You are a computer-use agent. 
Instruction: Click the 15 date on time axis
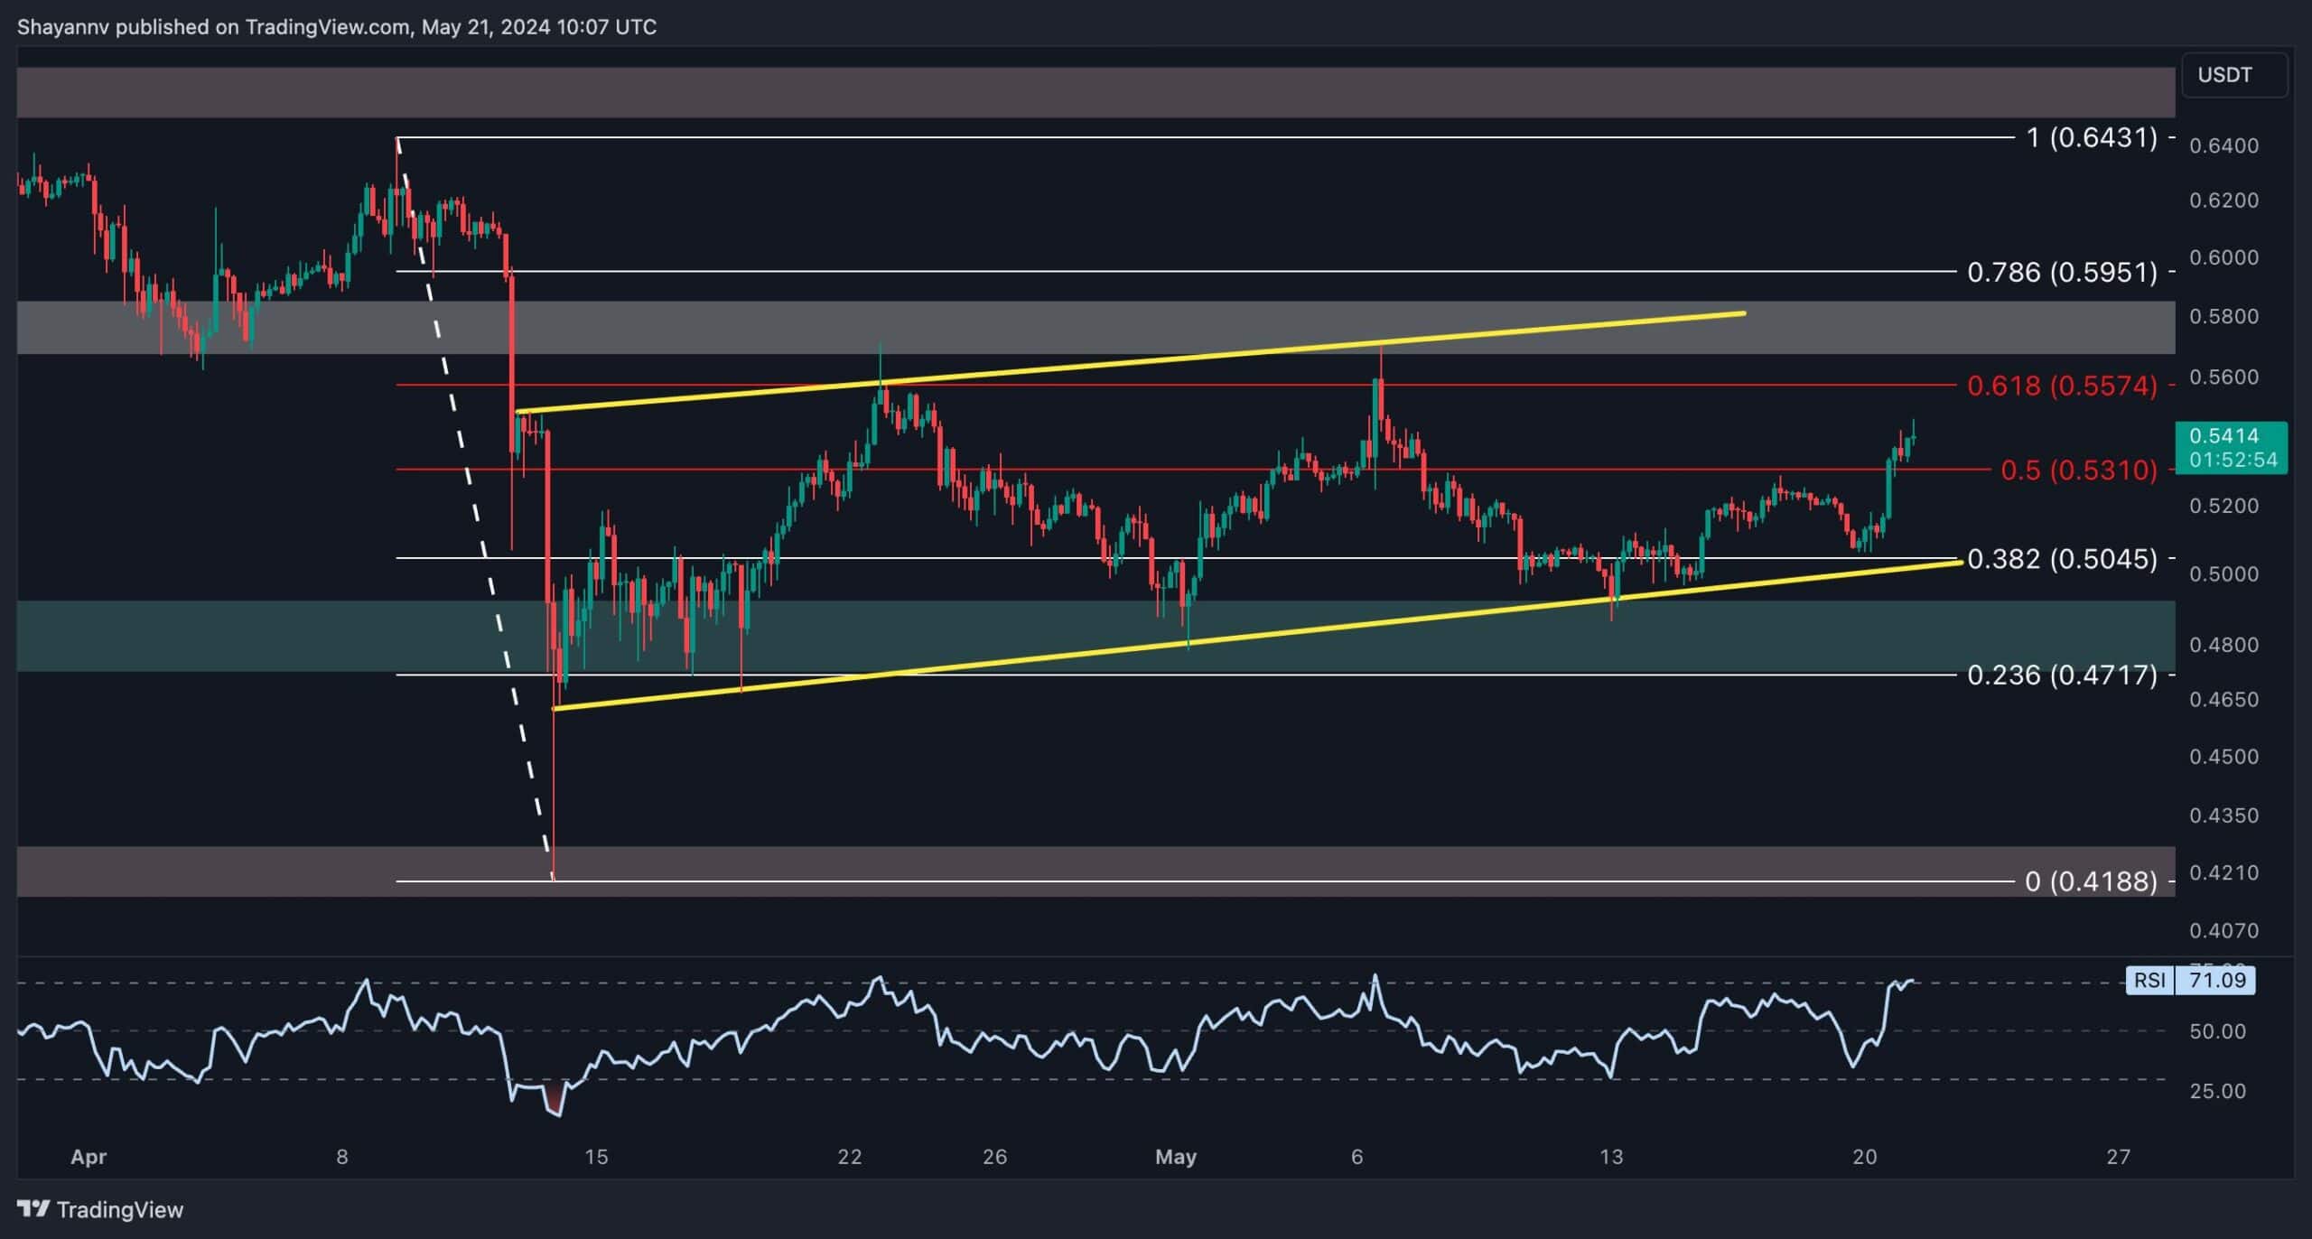coord(596,1156)
